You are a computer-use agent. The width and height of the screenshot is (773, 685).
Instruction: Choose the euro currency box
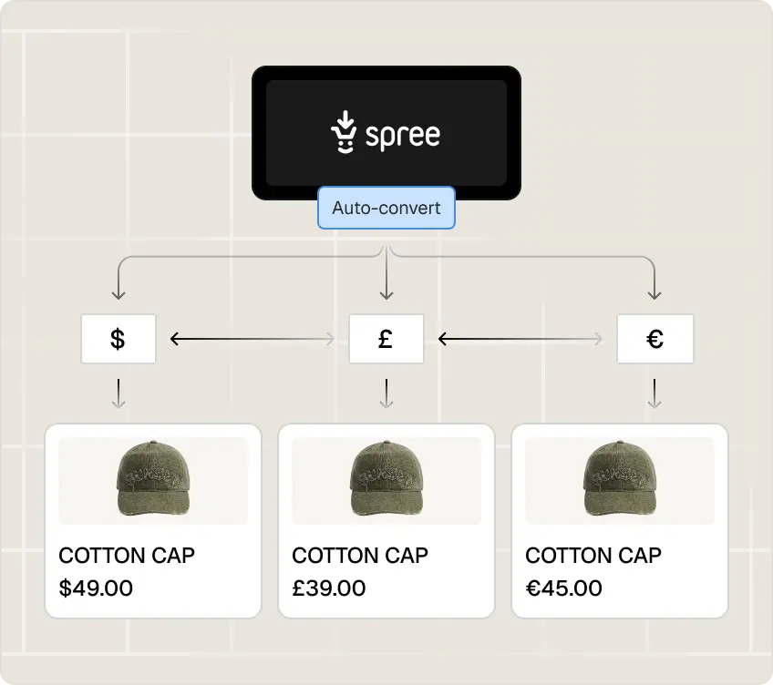[654, 339]
